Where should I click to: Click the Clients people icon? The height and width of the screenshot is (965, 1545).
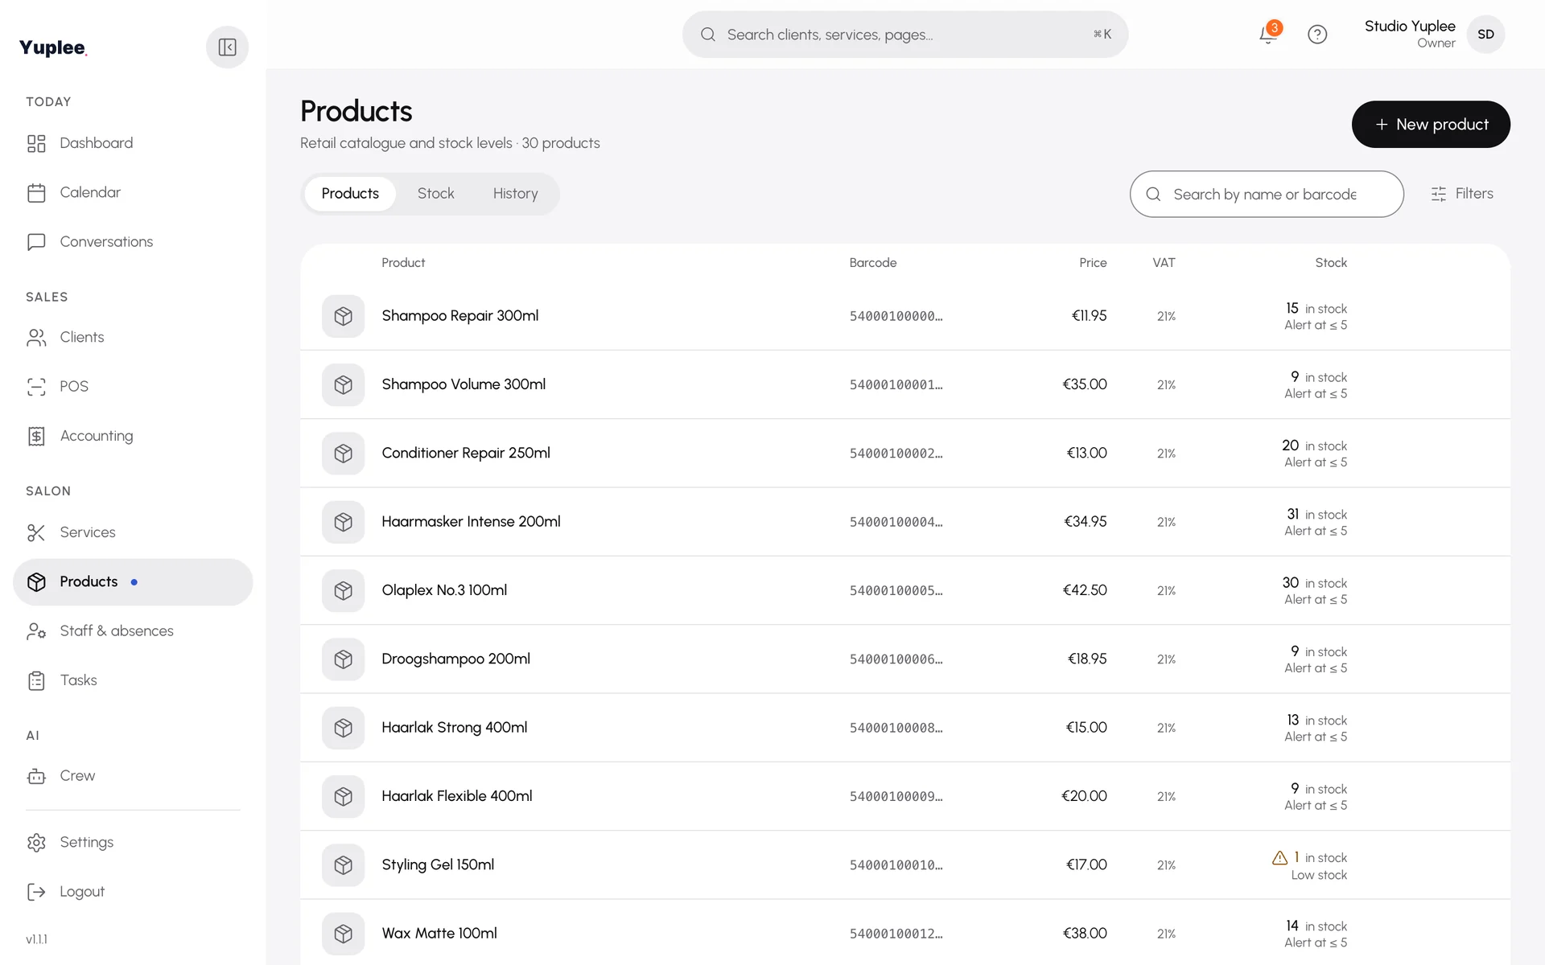click(x=36, y=338)
